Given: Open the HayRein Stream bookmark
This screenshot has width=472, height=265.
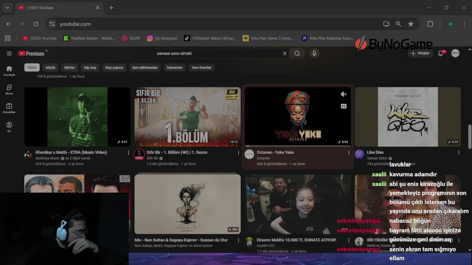Looking at the screenshot, I should (89, 38).
